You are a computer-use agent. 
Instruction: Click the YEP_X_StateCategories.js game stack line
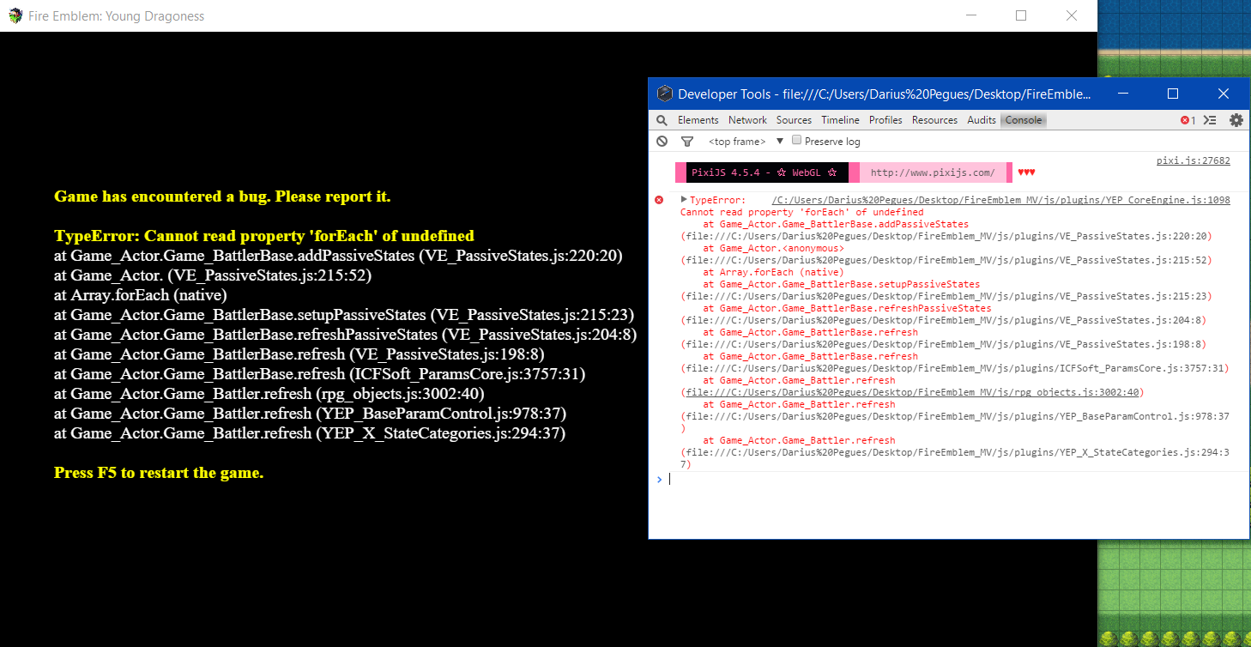click(310, 433)
